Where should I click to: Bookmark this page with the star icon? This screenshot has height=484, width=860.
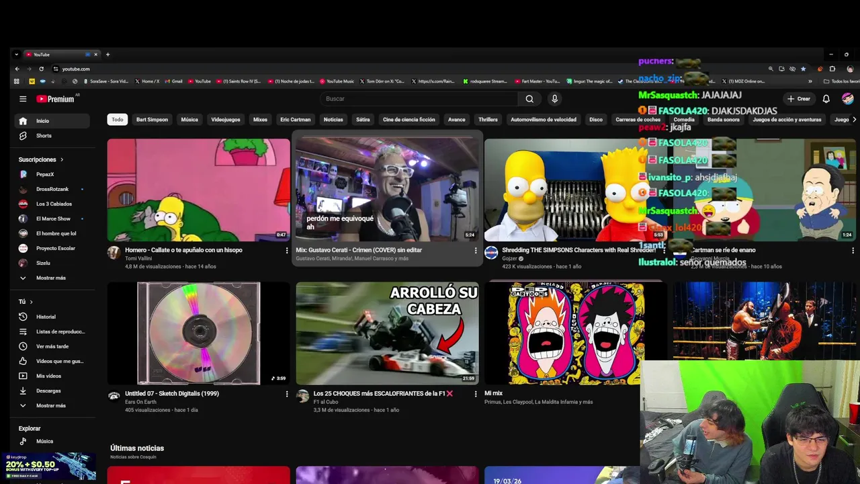(x=803, y=69)
